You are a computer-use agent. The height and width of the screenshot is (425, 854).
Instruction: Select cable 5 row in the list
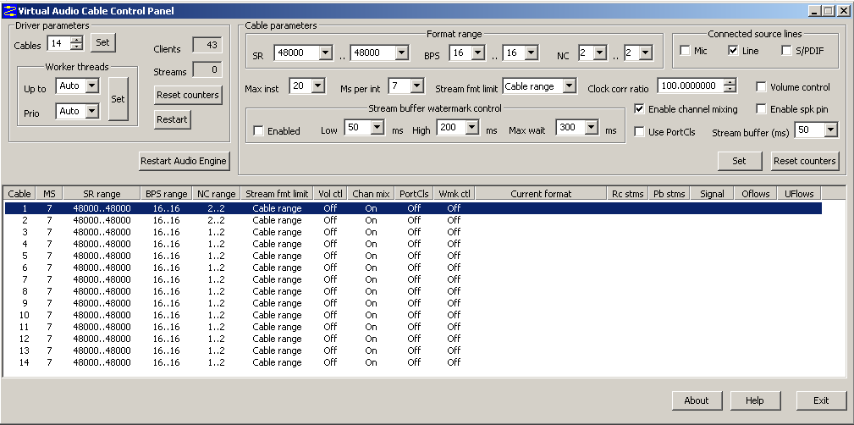413,256
